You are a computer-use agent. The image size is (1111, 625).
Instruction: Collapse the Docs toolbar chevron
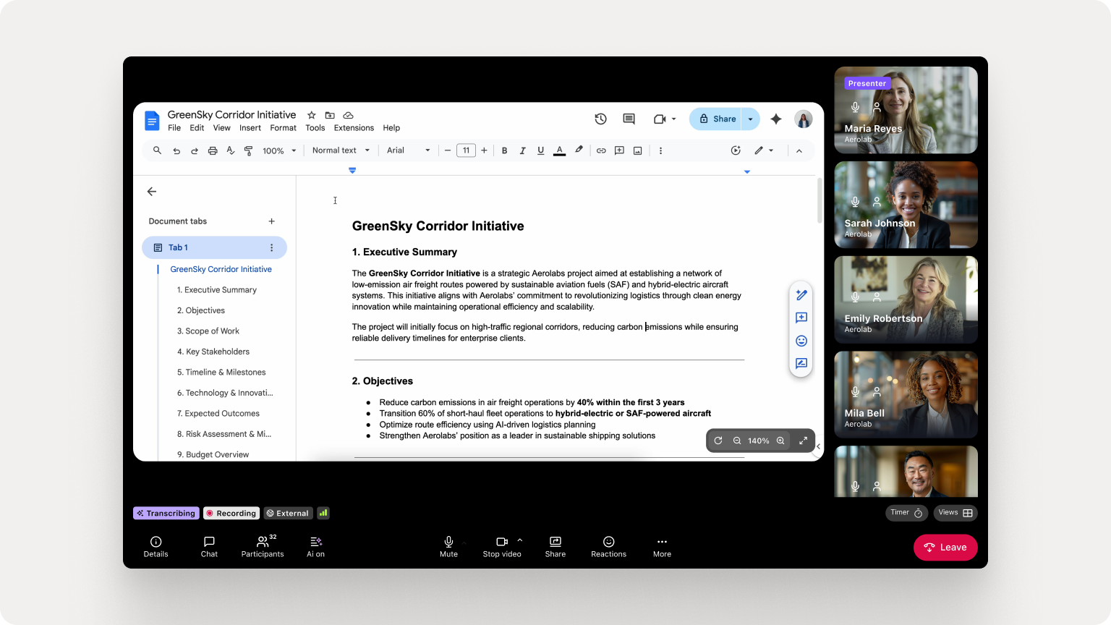tap(799, 150)
